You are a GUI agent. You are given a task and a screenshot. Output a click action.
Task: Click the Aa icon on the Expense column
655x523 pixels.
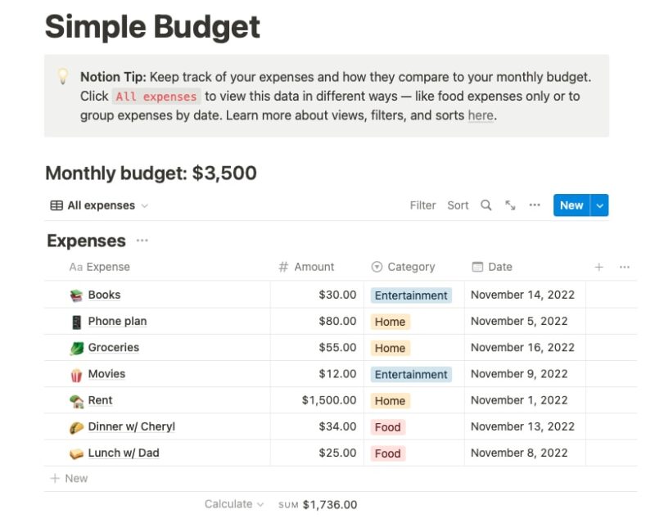[x=75, y=267]
